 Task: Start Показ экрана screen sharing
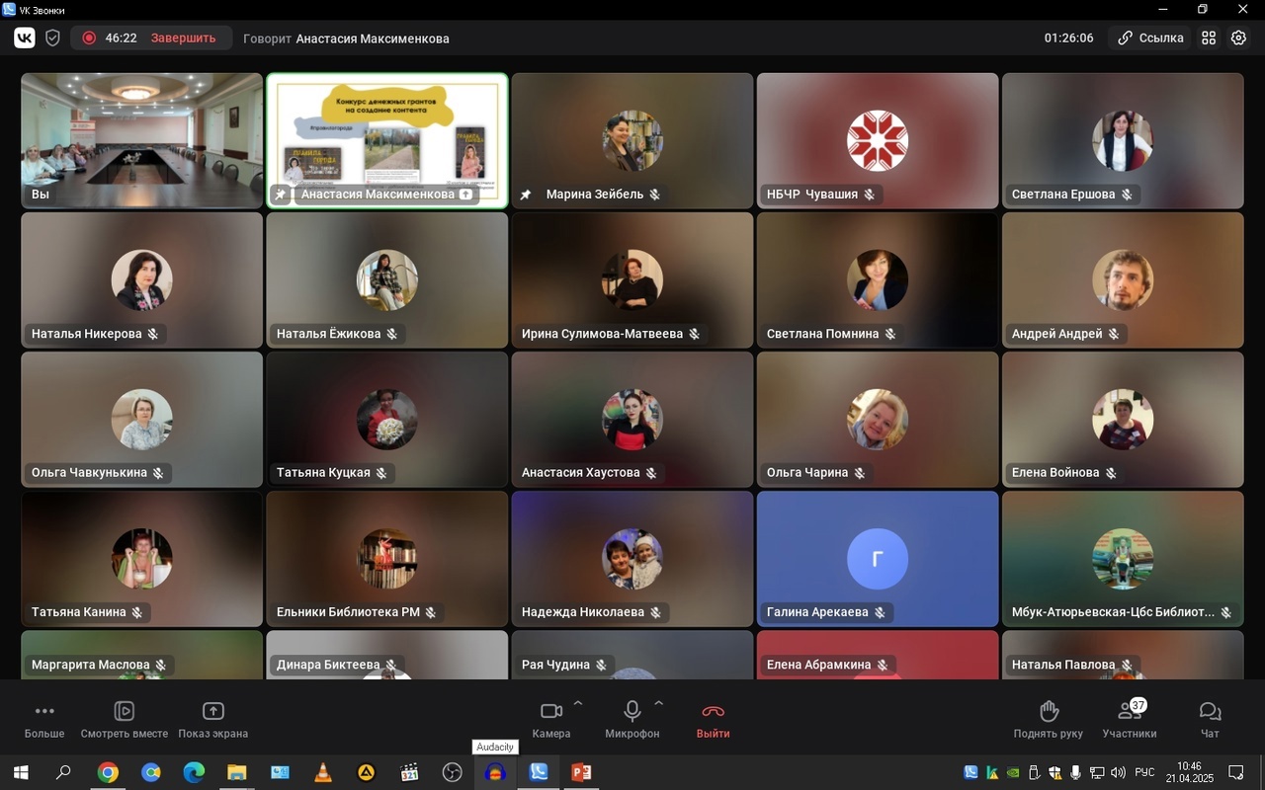coord(212,719)
